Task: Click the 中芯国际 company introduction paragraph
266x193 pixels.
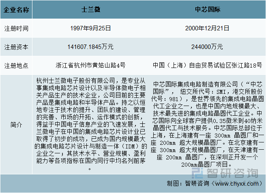Action: click(x=207, y=124)
